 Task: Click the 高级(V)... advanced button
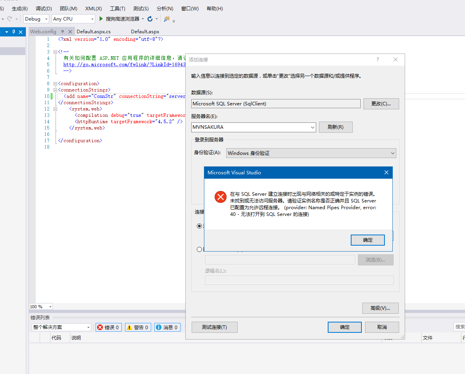tap(380, 308)
